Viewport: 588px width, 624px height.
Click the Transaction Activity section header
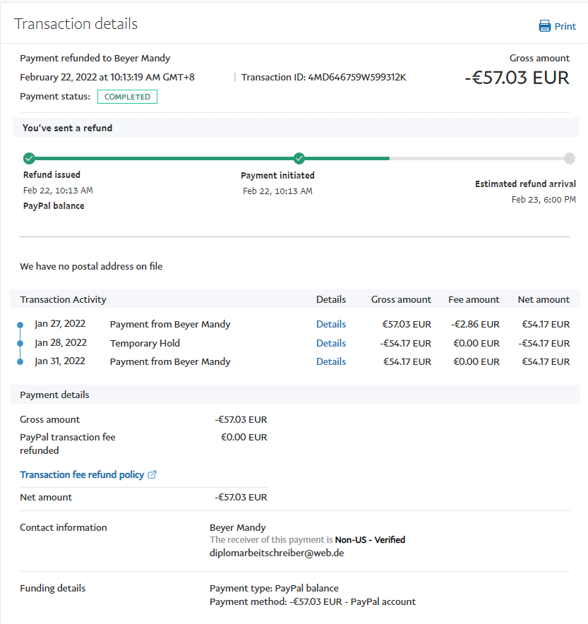pyautogui.click(x=64, y=299)
